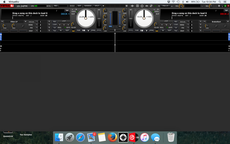Click the Deck 1 eject icon above the pitch fader
This screenshot has width=230, height=144.
point(95,10)
